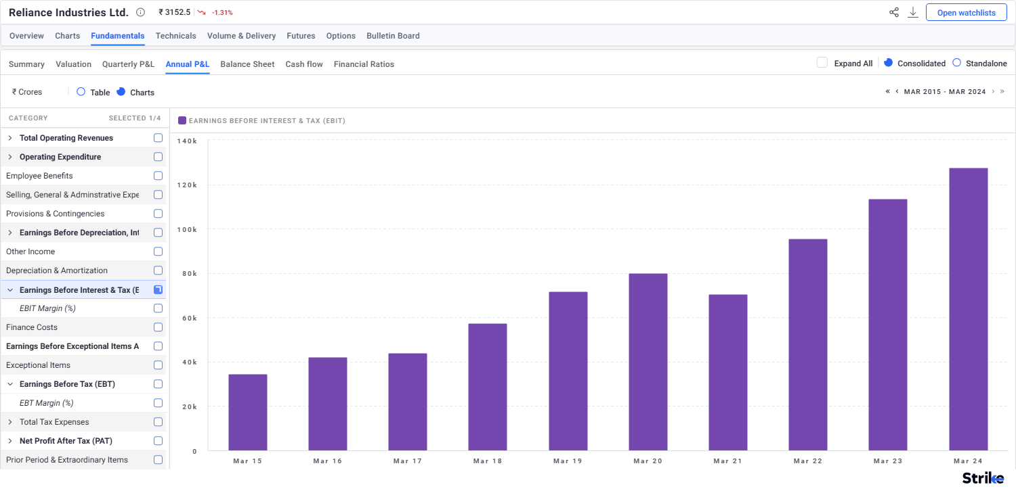
Task: Select the Financial Ratios sub-tab
Action: (x=364, y=64)
